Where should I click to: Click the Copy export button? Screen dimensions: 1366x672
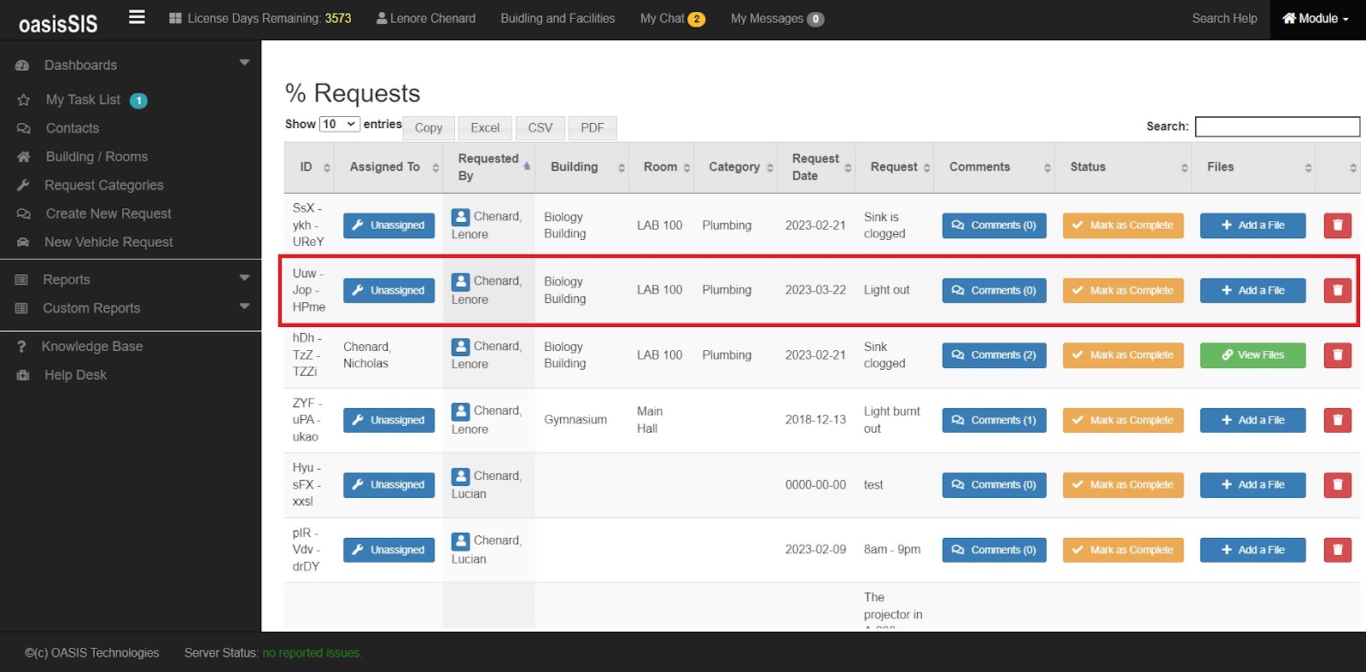click(429, 128)
